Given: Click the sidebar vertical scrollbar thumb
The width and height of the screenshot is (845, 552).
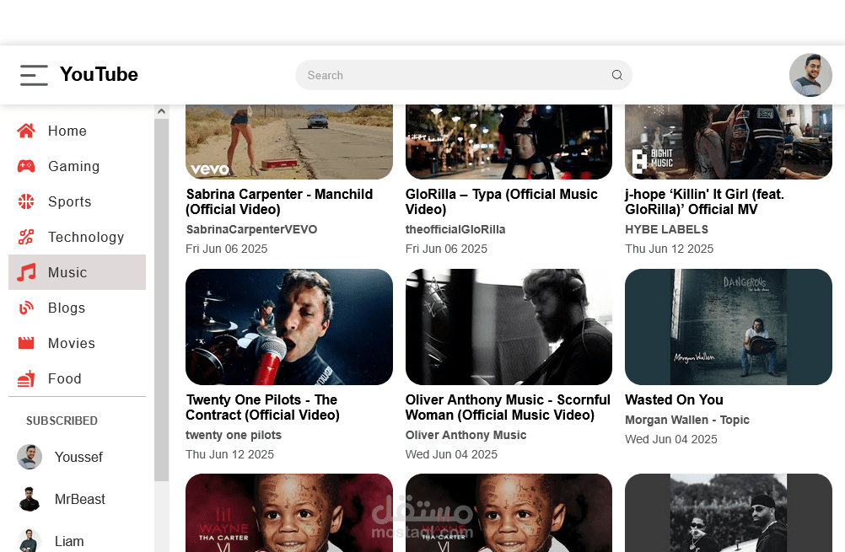Looking at the screenshot, I should [161, 300].
